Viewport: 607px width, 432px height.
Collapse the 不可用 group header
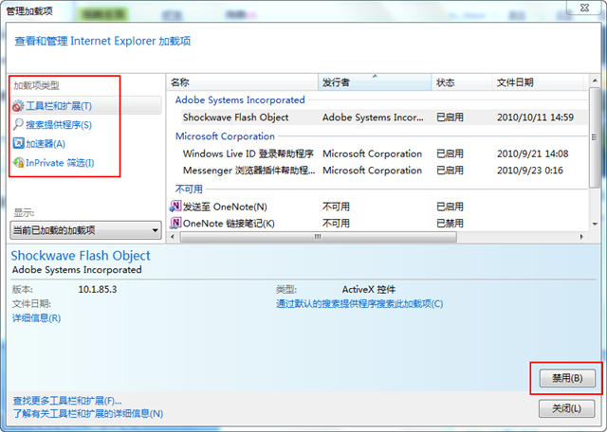(189, 189)
